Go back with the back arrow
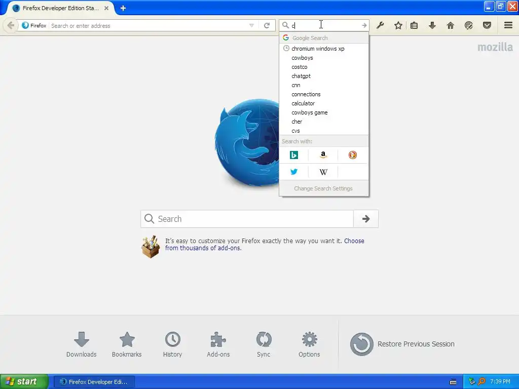Screen dimensions: 519x389 [11, 25]
